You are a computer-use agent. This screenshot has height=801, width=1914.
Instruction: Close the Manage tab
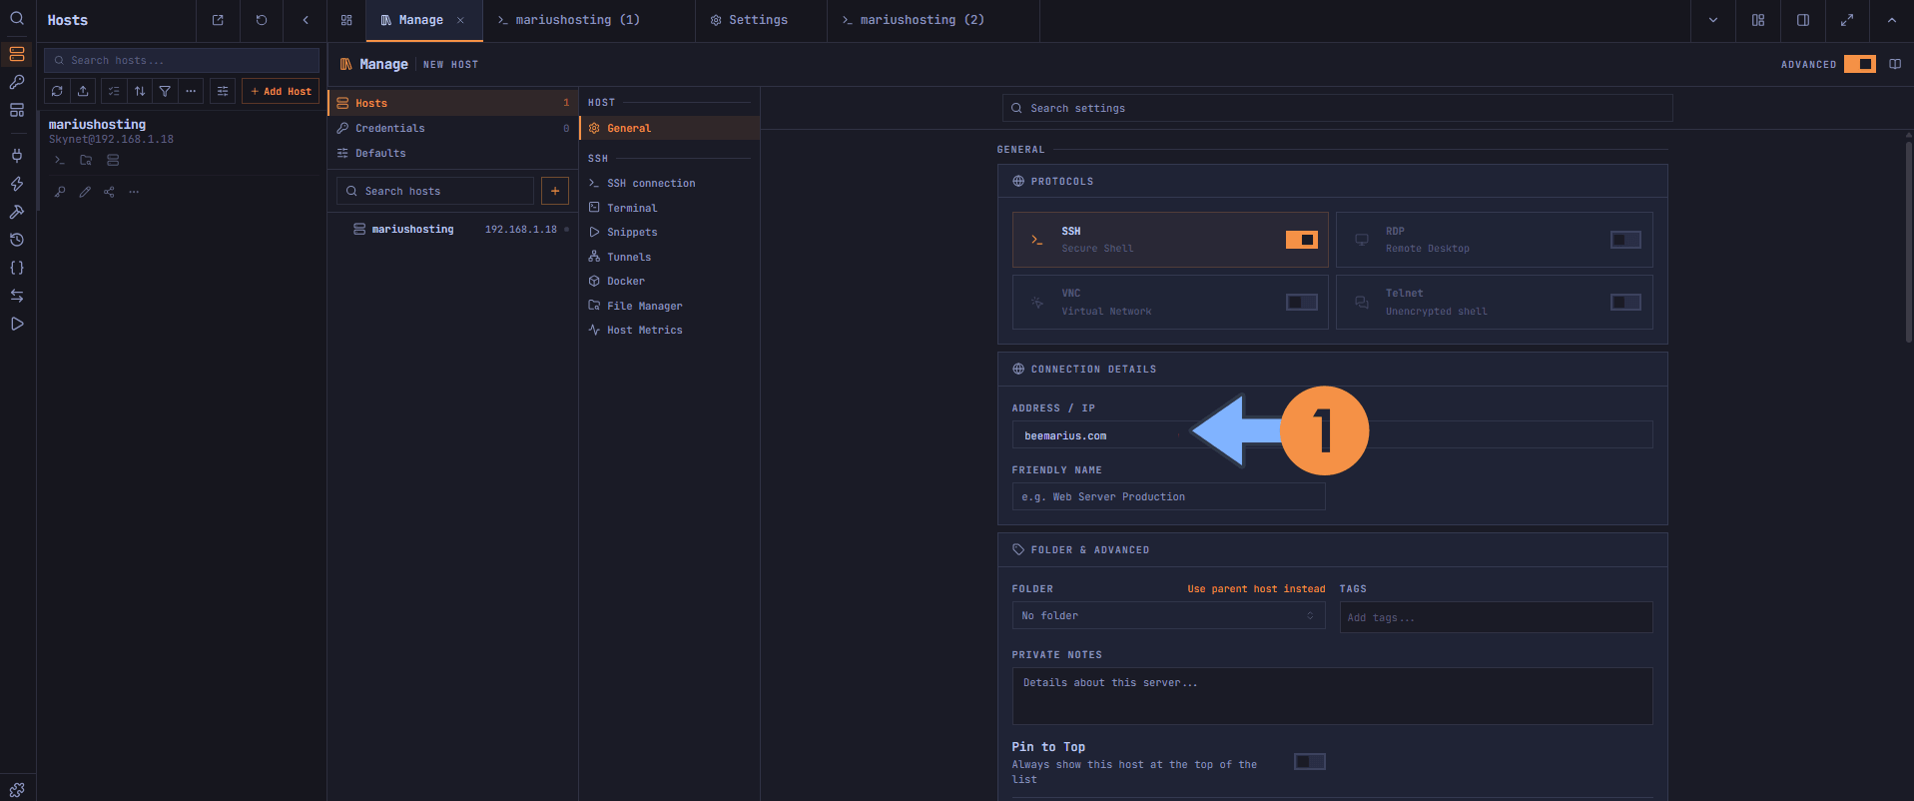tap(460, 20)
